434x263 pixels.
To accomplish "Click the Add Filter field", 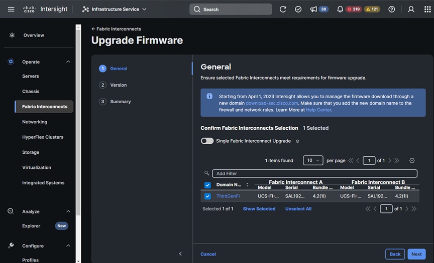I will (x=314, y=174).
